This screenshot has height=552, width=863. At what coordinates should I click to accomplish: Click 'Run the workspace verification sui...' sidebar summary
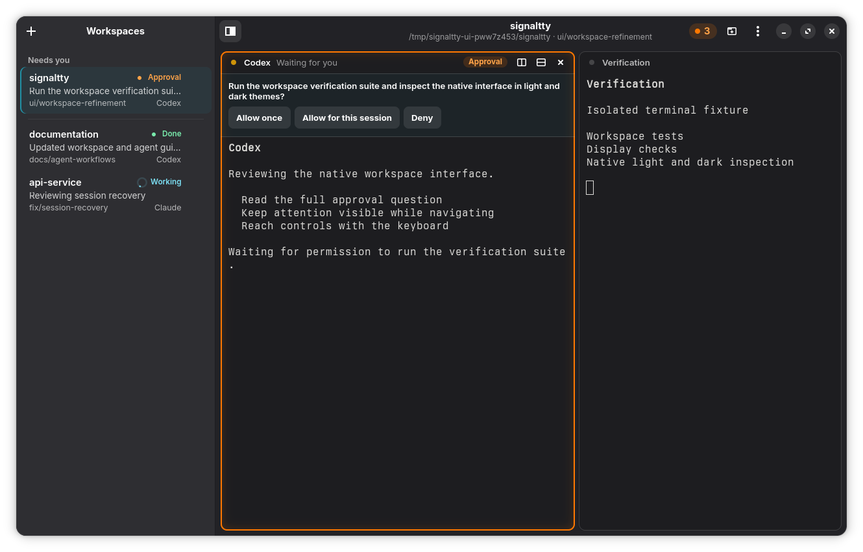[x=105, y=91]
